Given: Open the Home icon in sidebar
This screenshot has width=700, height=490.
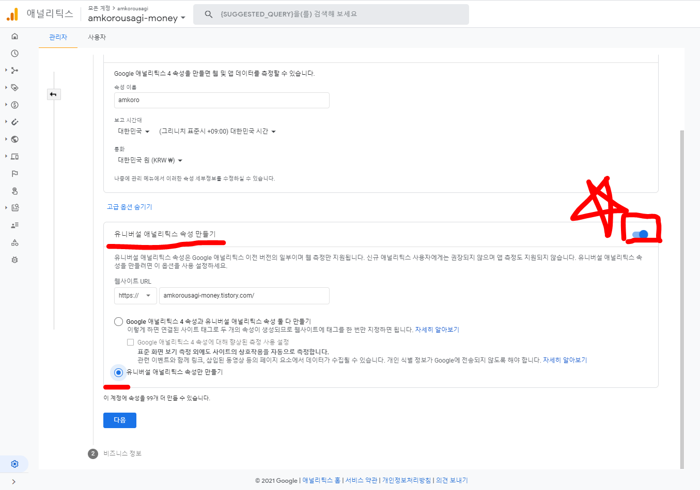Looking at the screenshot, I should click(14, 36).
